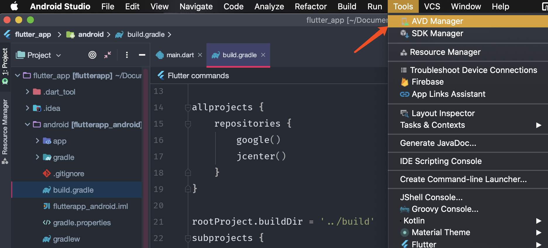Expand the app folder

click(37, 141)
